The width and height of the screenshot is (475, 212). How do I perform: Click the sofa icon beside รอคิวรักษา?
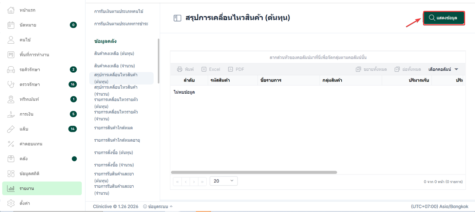11,70
